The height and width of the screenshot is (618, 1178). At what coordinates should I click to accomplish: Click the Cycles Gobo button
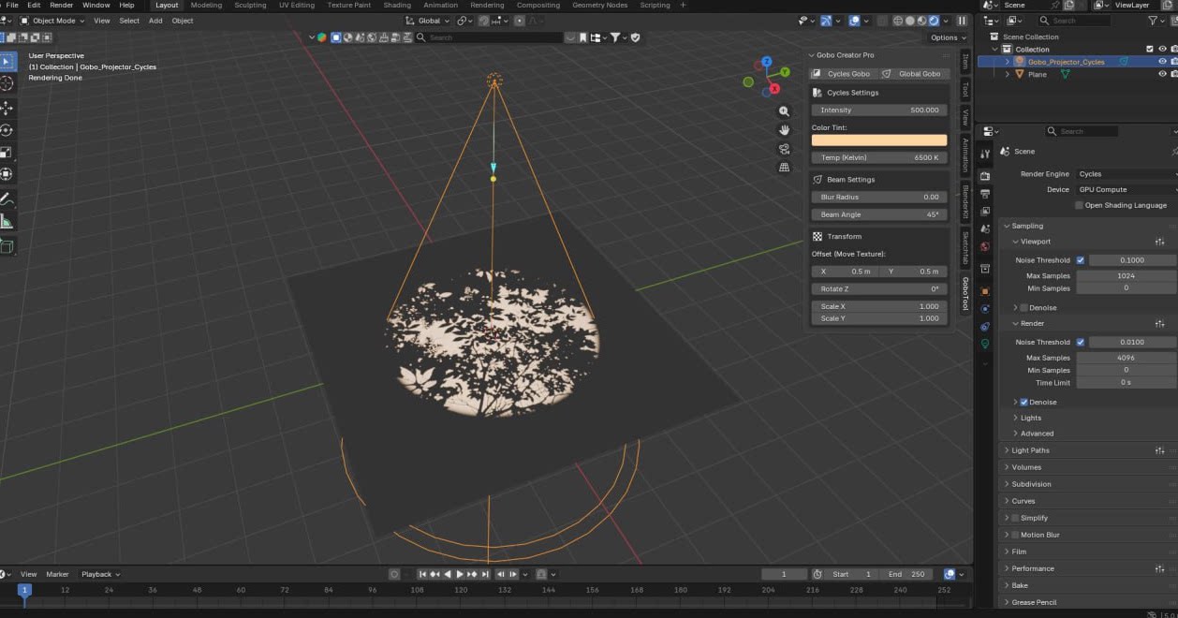click(843, 73)
